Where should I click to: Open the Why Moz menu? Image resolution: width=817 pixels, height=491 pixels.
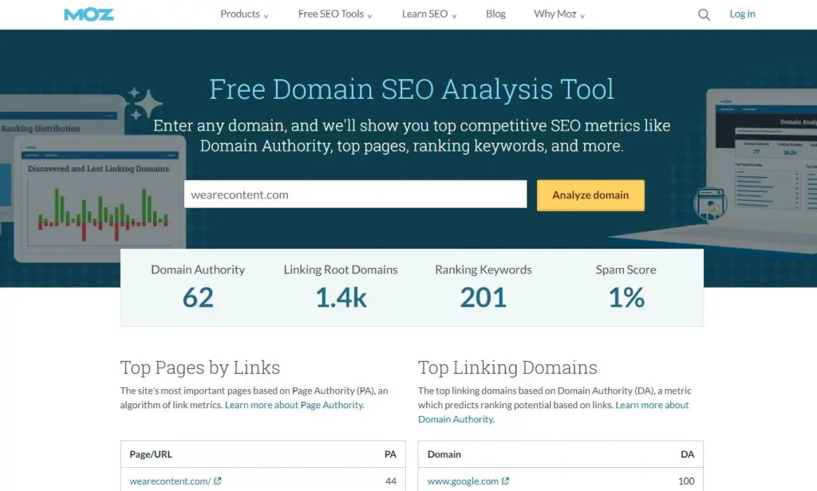(555, 14)
